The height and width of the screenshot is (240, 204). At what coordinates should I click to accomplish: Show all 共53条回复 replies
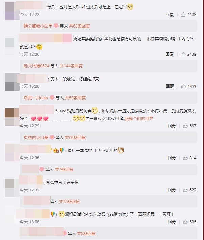(x=75, y=98)
